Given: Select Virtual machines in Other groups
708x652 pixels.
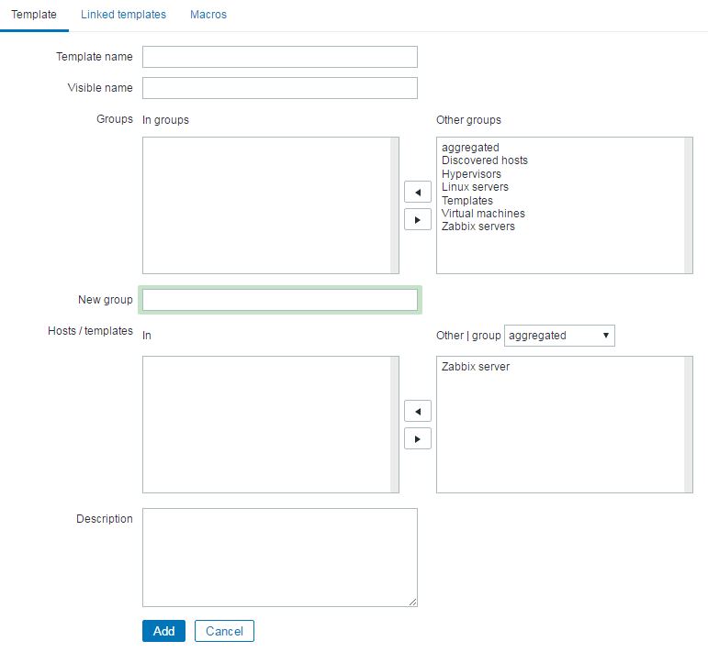Looking at the screenshot, I should coord(483,214).
